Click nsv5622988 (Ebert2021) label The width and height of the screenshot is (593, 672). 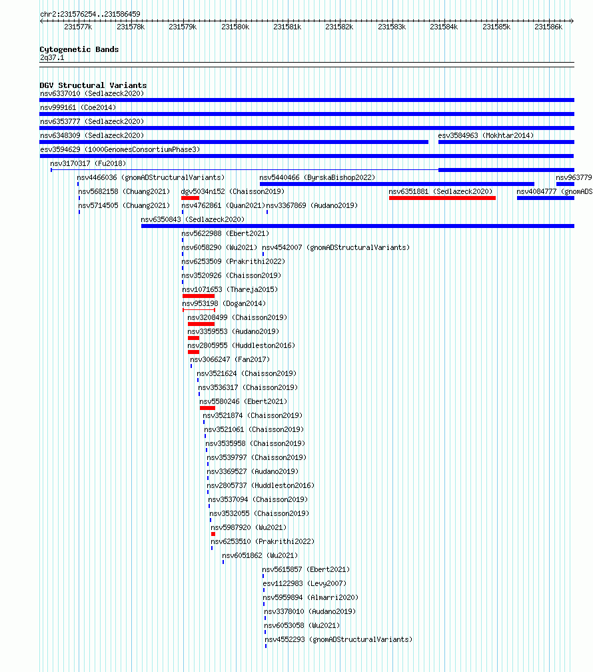[225, 233]
